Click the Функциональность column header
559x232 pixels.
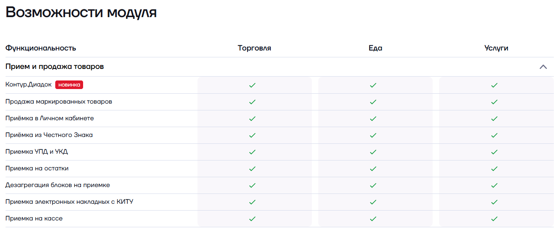tap(41, 48)
